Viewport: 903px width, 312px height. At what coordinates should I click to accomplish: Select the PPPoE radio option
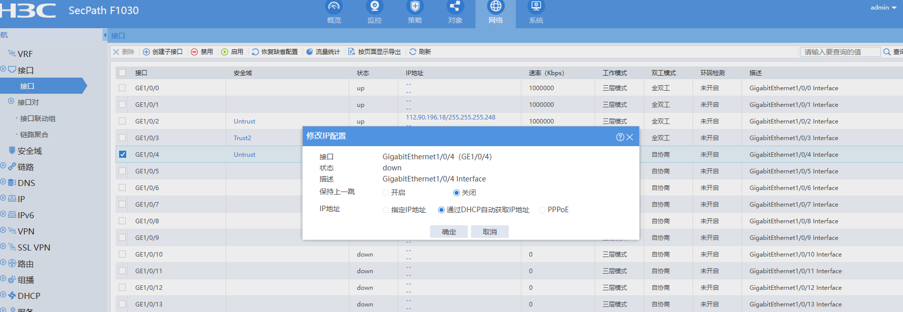(x=543, y=210)
